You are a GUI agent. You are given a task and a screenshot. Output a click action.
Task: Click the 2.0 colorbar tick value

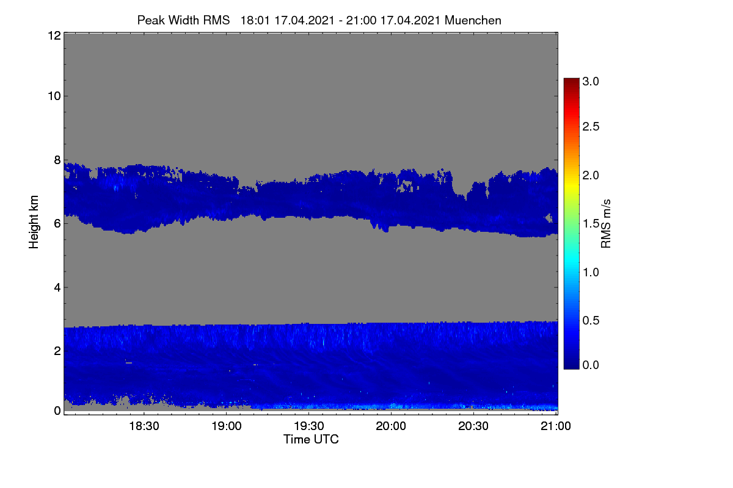pyautogui.click(x=592, y=176)
